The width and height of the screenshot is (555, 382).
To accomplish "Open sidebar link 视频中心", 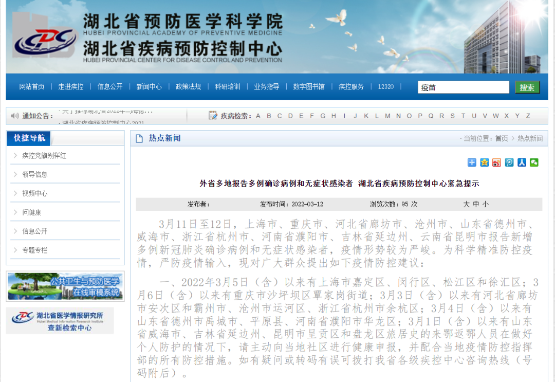I will click(x=35, y=193).
